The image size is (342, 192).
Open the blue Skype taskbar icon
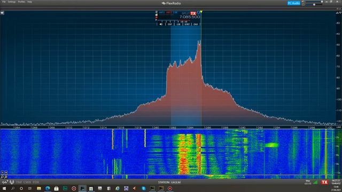point(144,188)
